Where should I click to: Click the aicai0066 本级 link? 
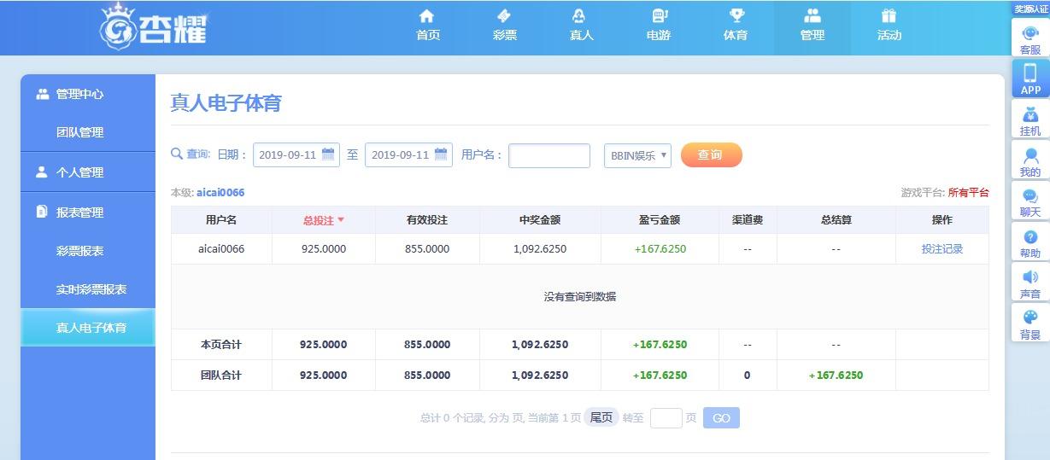point(220,193)
